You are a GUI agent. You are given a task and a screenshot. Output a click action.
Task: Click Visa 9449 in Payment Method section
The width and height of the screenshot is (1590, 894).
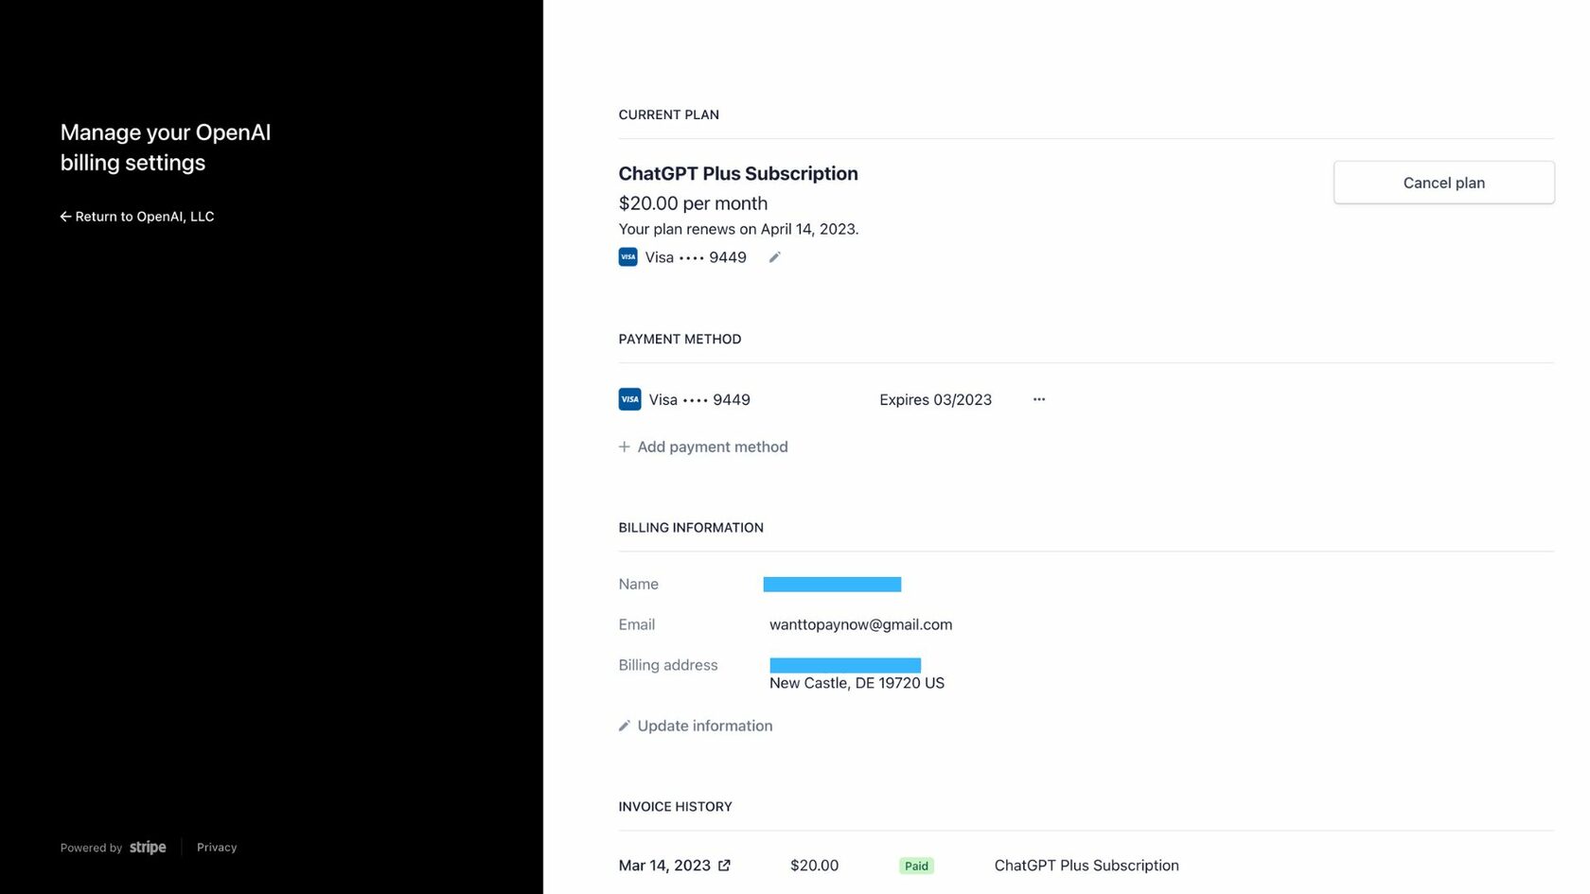(x=699, y=399)
